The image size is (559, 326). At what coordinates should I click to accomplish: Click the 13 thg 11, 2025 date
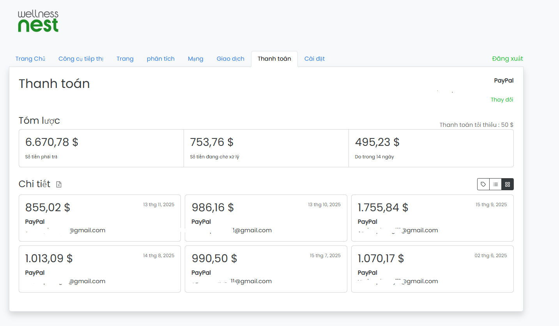(x=159, y=205)
